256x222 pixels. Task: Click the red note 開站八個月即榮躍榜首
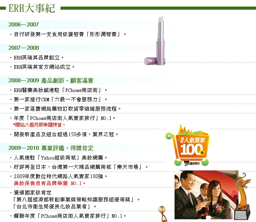[x=39, y=125]
